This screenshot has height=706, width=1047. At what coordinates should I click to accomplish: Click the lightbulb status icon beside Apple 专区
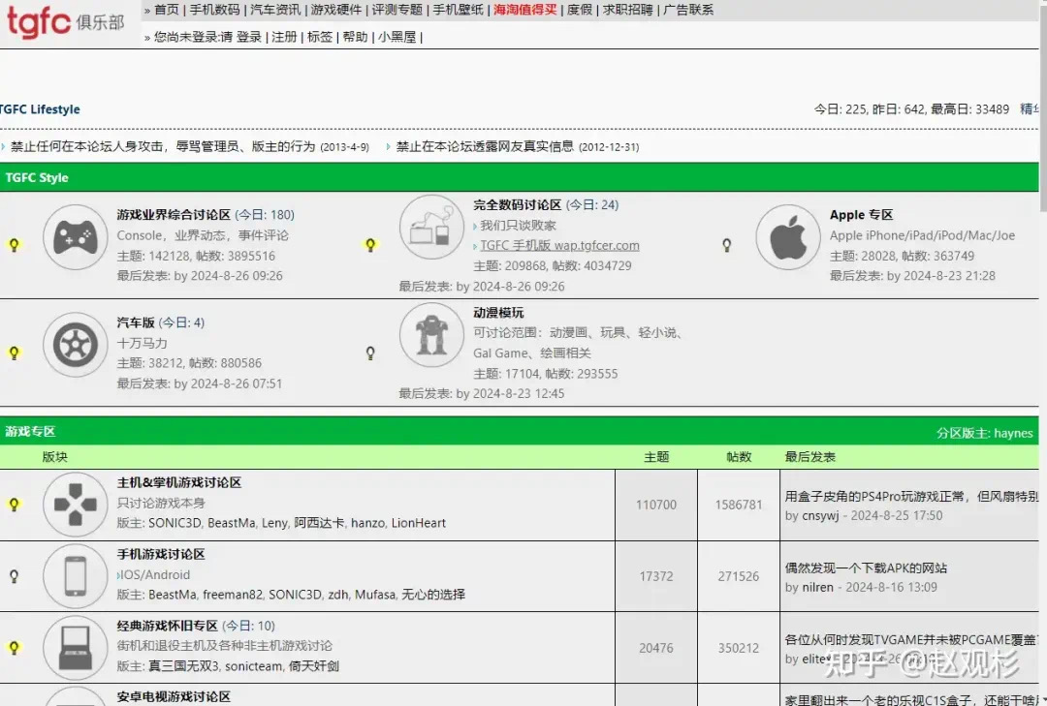(726, 245)
